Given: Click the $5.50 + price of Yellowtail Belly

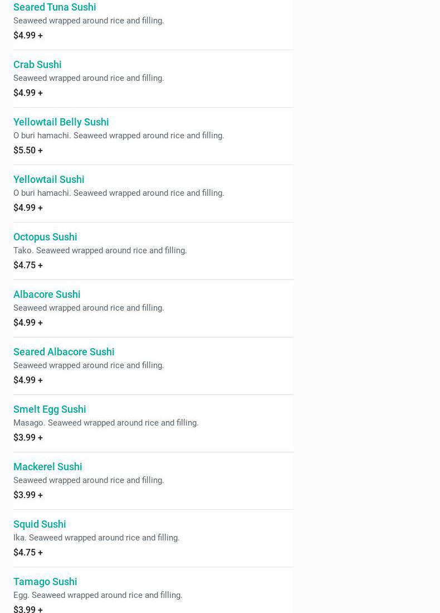Looking at the screenshot, I should 28,151.
